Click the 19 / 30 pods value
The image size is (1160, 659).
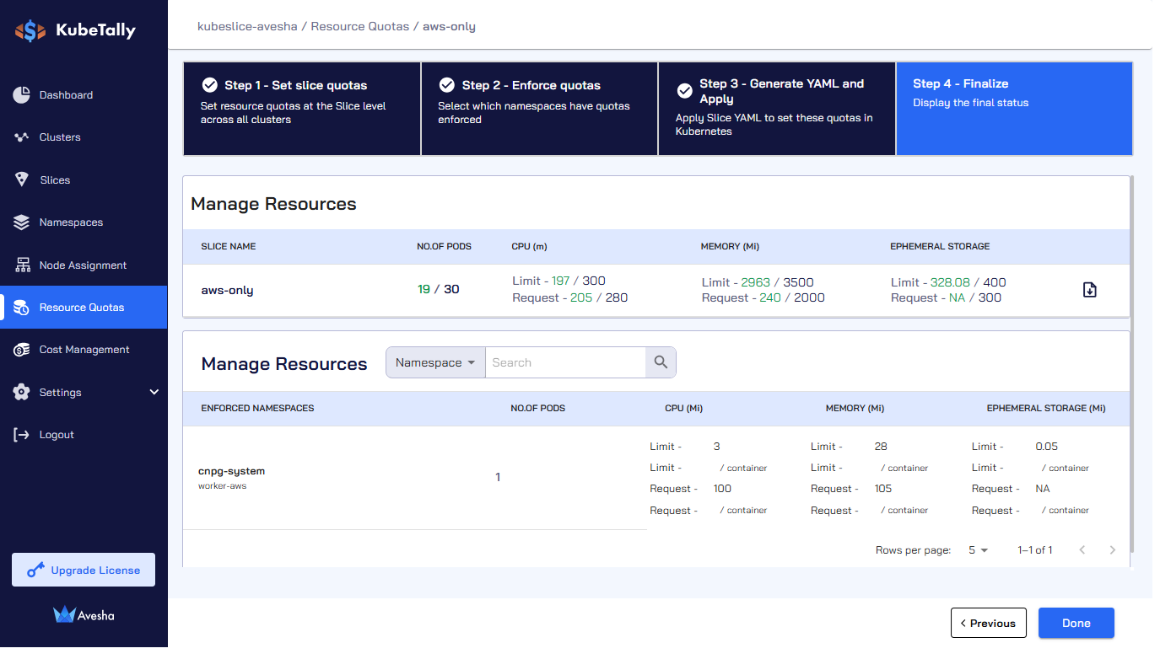point(438,289)
